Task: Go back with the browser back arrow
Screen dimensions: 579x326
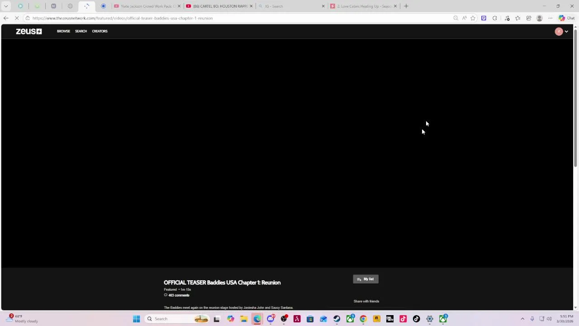Action: click(x=6, y=18)
